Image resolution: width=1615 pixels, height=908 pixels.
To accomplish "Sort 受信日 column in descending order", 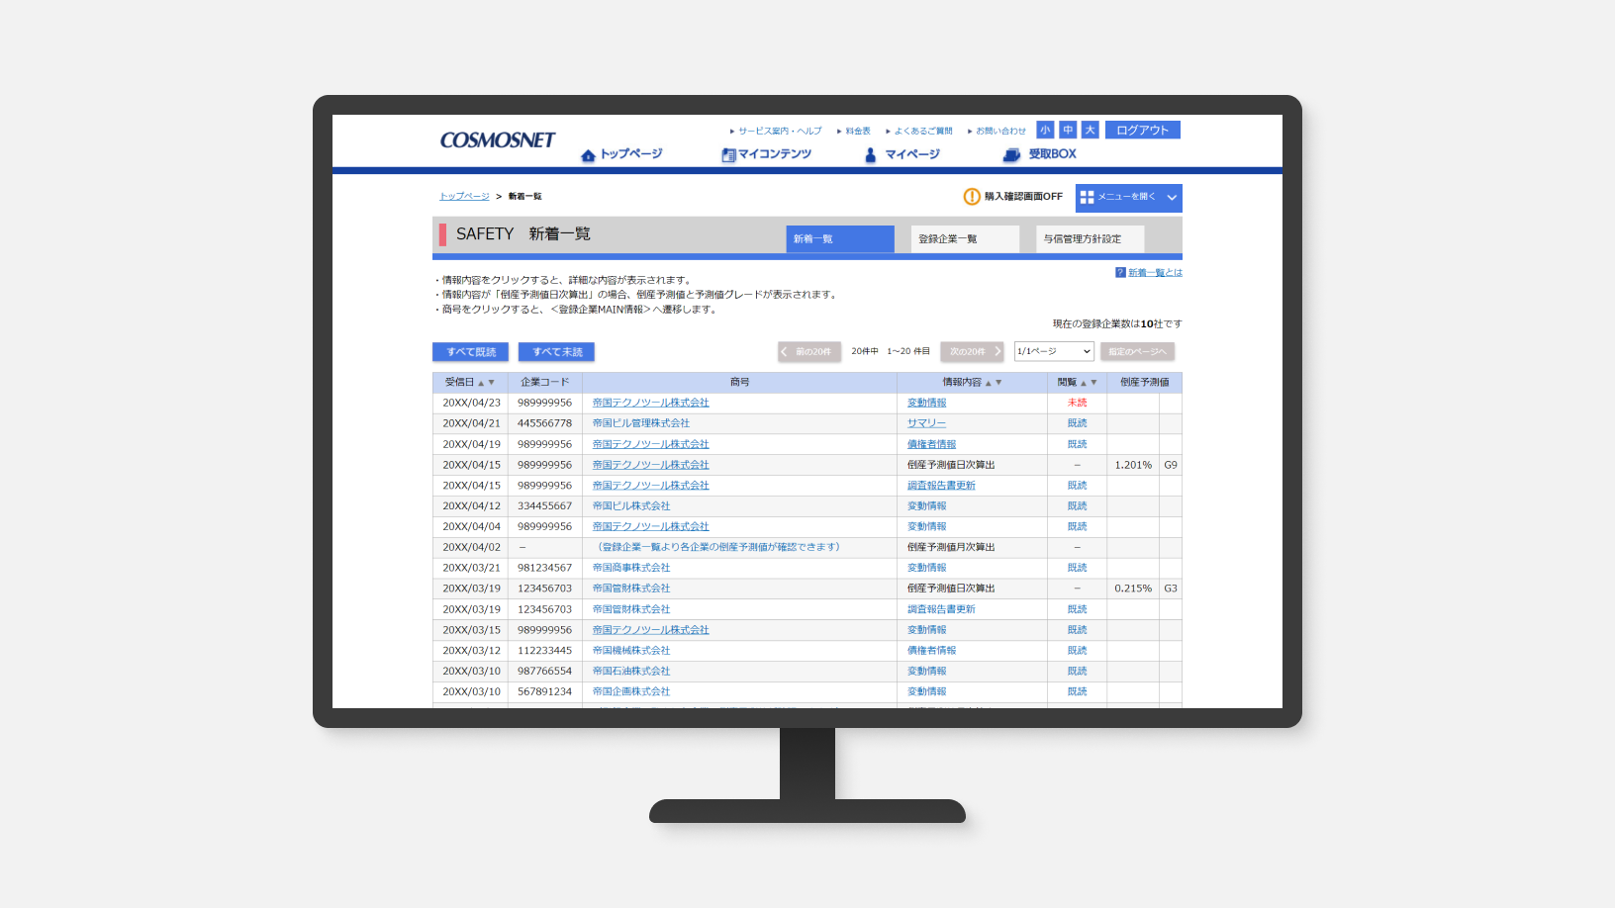I will 492,383.
